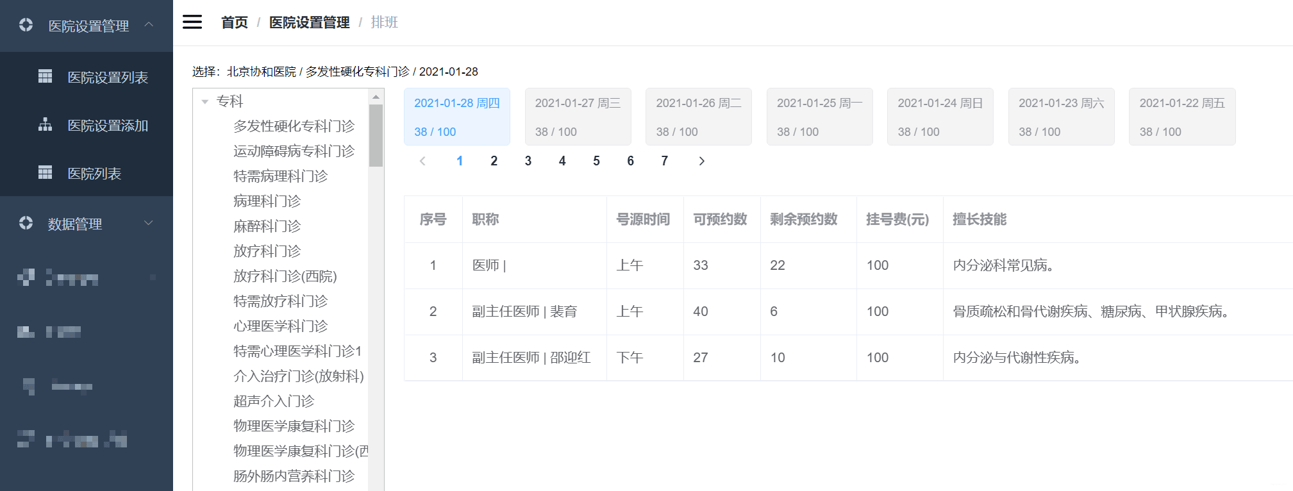1293x491 pixels.
Task: Select 特需心理医学科门诊1 in department tree
Action: [297, 351]
